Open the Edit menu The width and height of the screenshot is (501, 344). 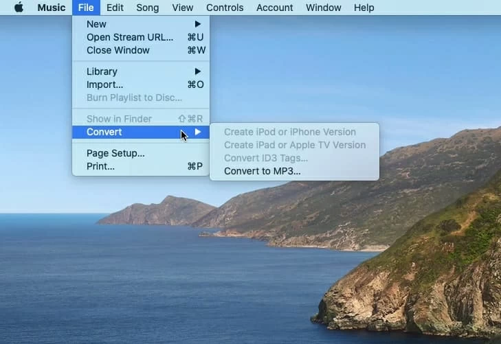point(115,8)
